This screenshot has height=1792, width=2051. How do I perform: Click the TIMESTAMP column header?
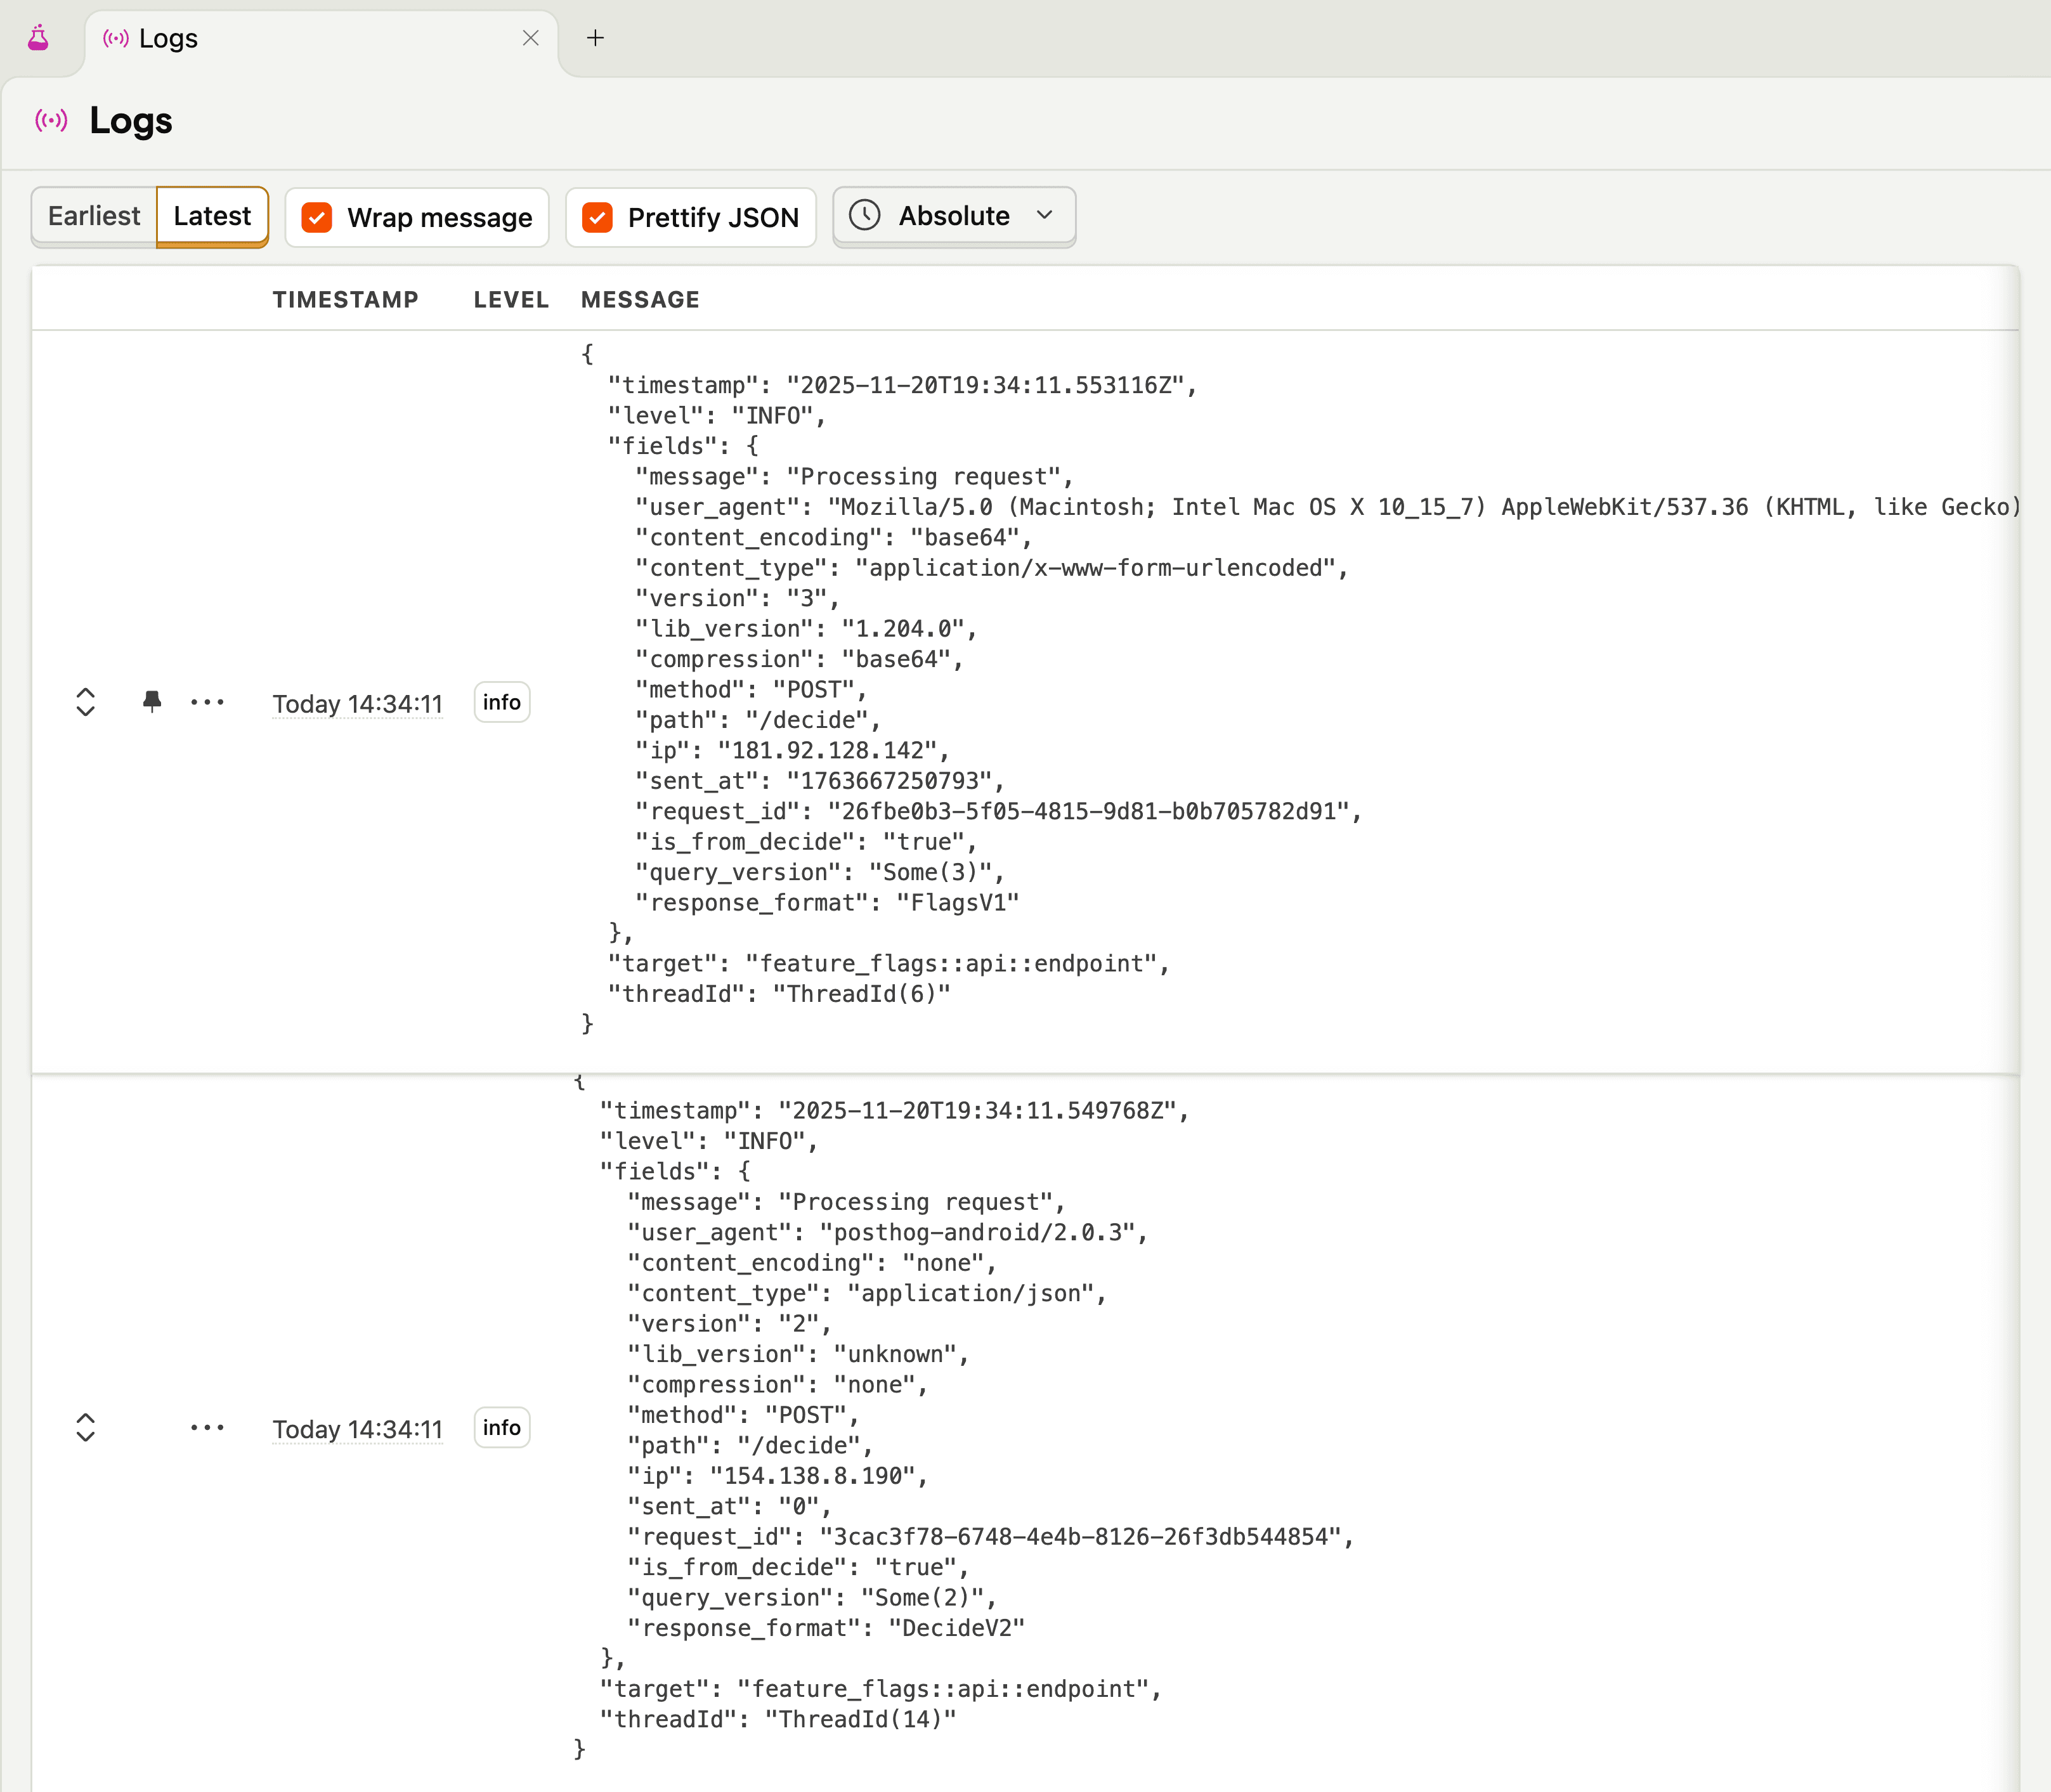point(346,300)
